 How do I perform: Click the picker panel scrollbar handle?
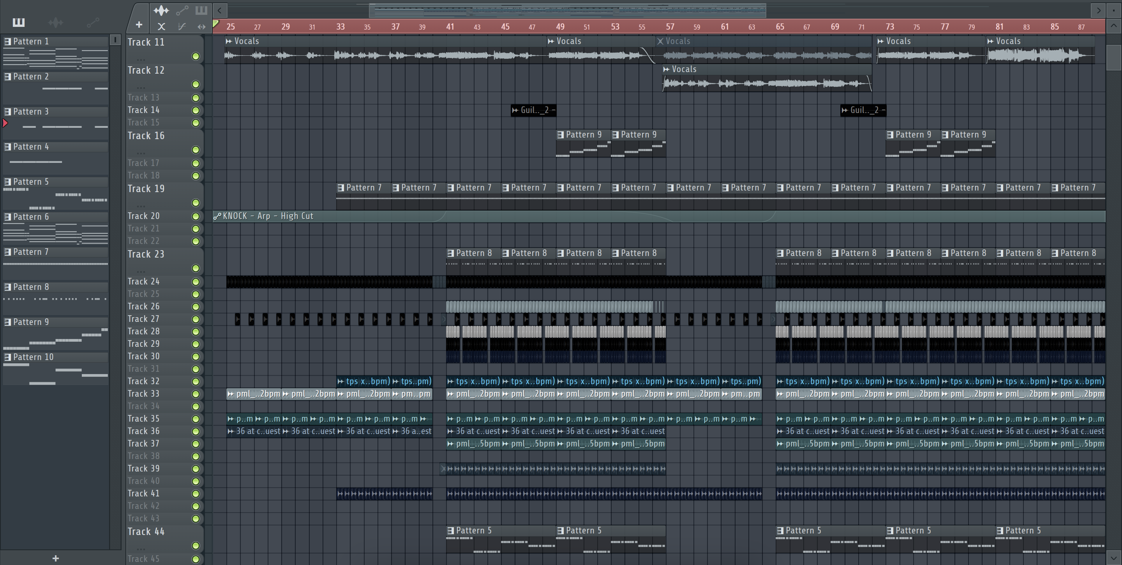(x=115, y=40)
